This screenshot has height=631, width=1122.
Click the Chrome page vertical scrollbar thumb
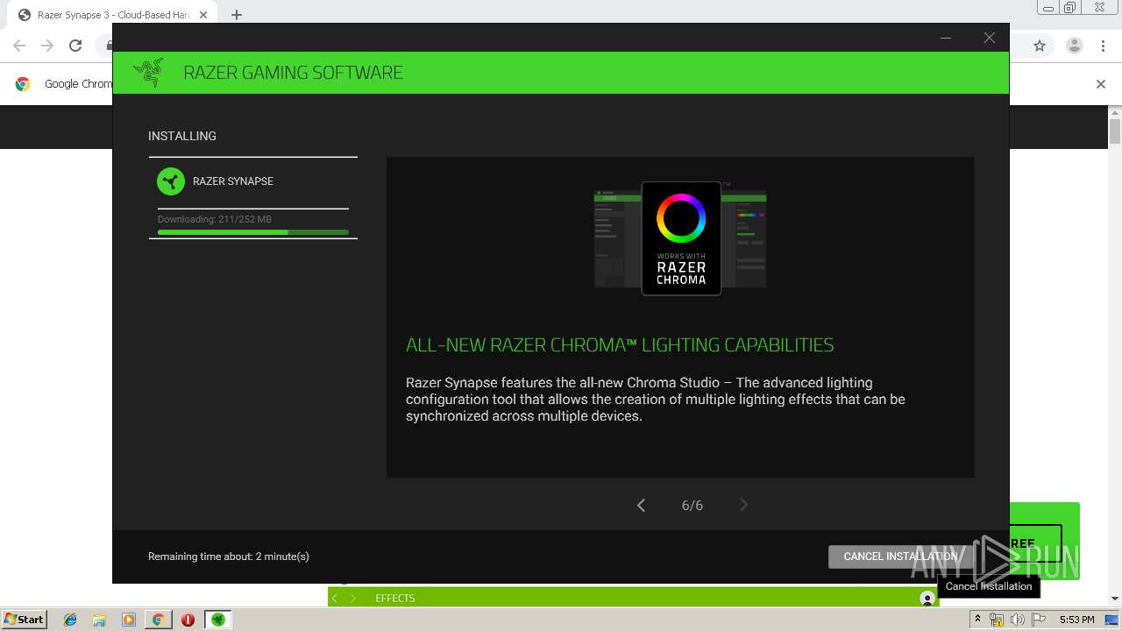1115,131
